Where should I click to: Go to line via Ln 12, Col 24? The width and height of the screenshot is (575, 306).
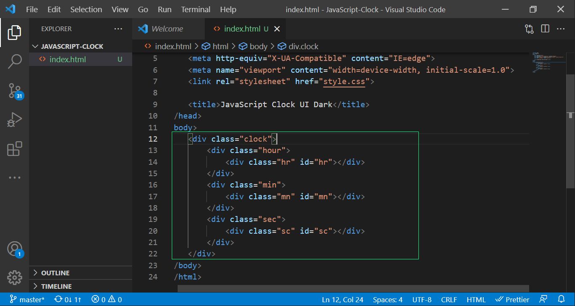(x=343, y=300)
